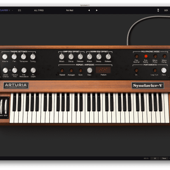This screenshot has height=170, width=170.
Task: Click the Tuning knob
Action: (x=33, y=57)
